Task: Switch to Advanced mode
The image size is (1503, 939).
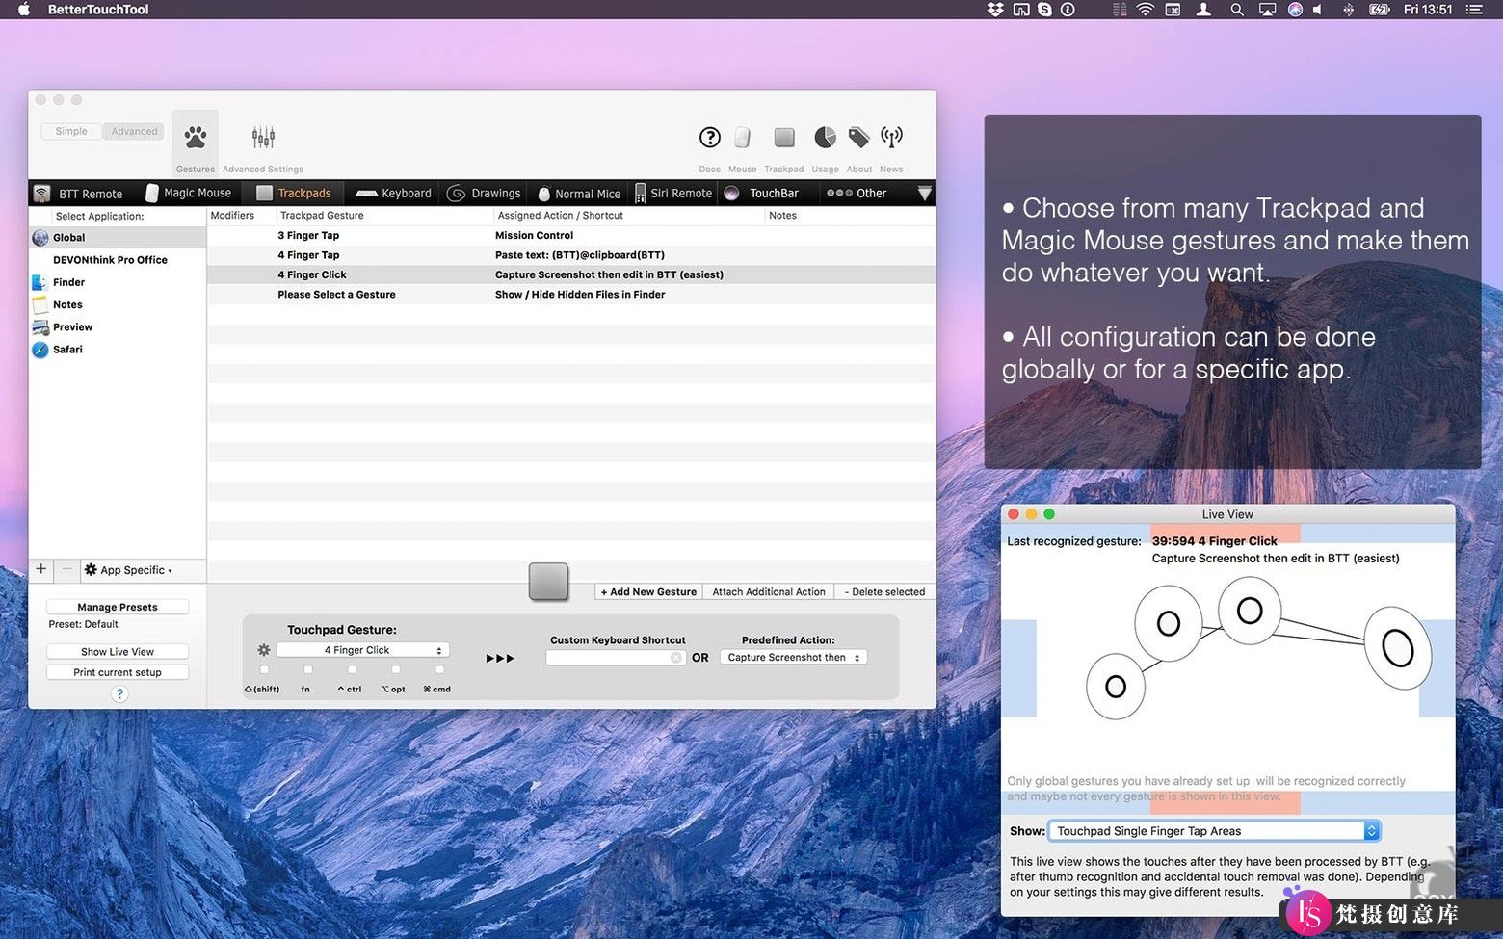Action: tap(134, 131)
